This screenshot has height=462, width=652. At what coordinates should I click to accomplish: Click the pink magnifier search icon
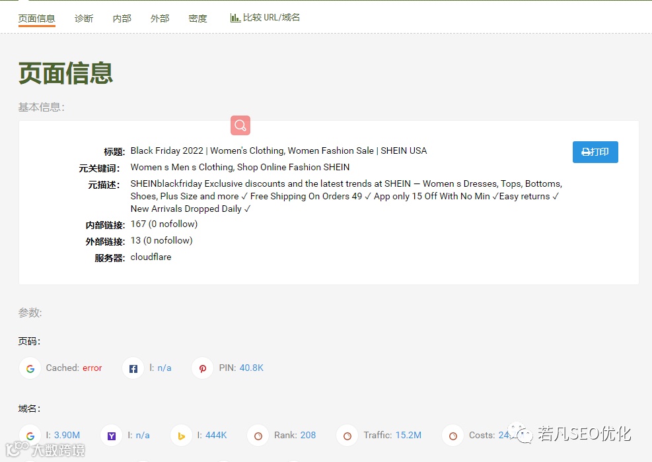[240, 125]
